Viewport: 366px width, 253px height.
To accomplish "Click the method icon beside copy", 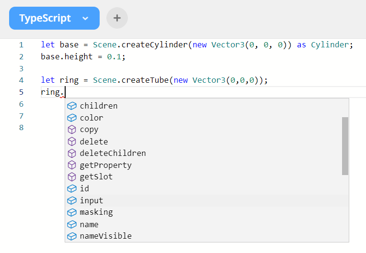I will coord(72,130).
